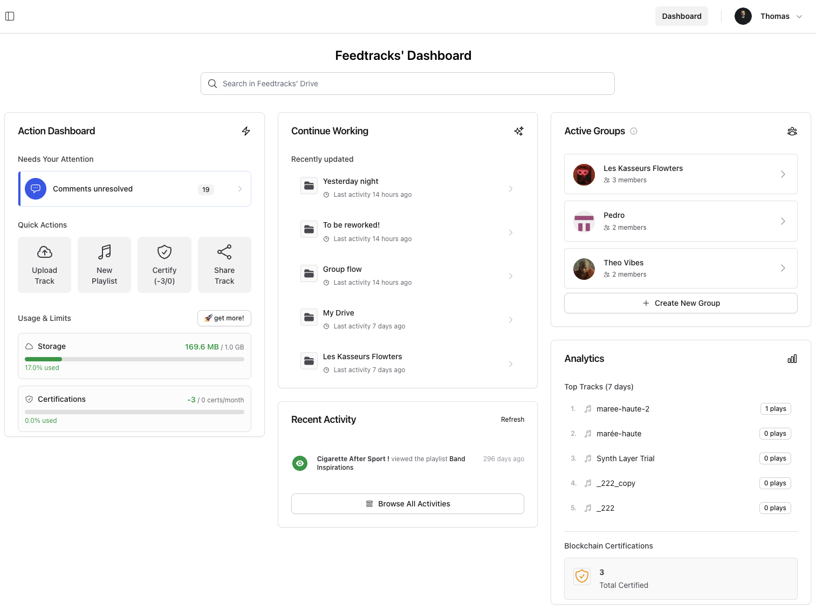Open the Analytics chart icon
Screen dimensions: 816x610
pyautogui.click(x=792, y=358)
